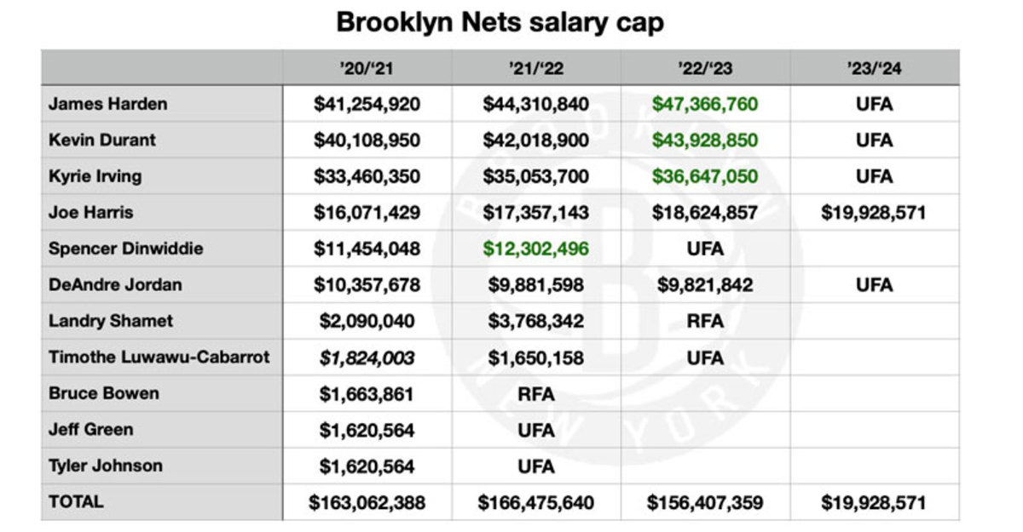Screen dimensions: 1023x532
Task: Click the Timothe Luwawu-Cabarrot row label
Action: click(x=159, y=358)
